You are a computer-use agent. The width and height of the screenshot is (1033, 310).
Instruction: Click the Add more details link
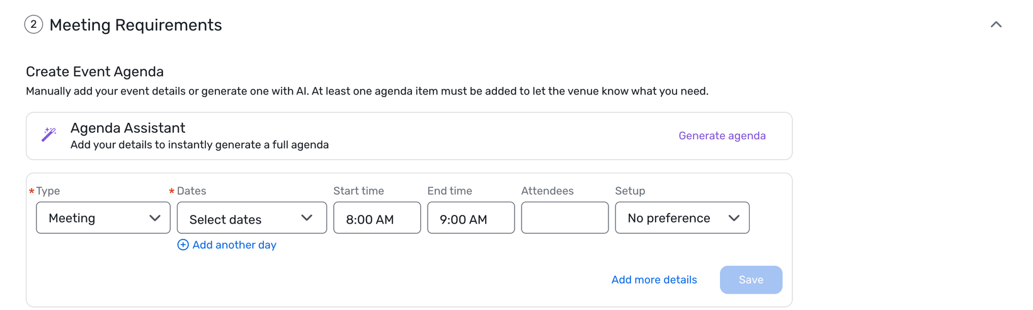click(x=654, y=280)
